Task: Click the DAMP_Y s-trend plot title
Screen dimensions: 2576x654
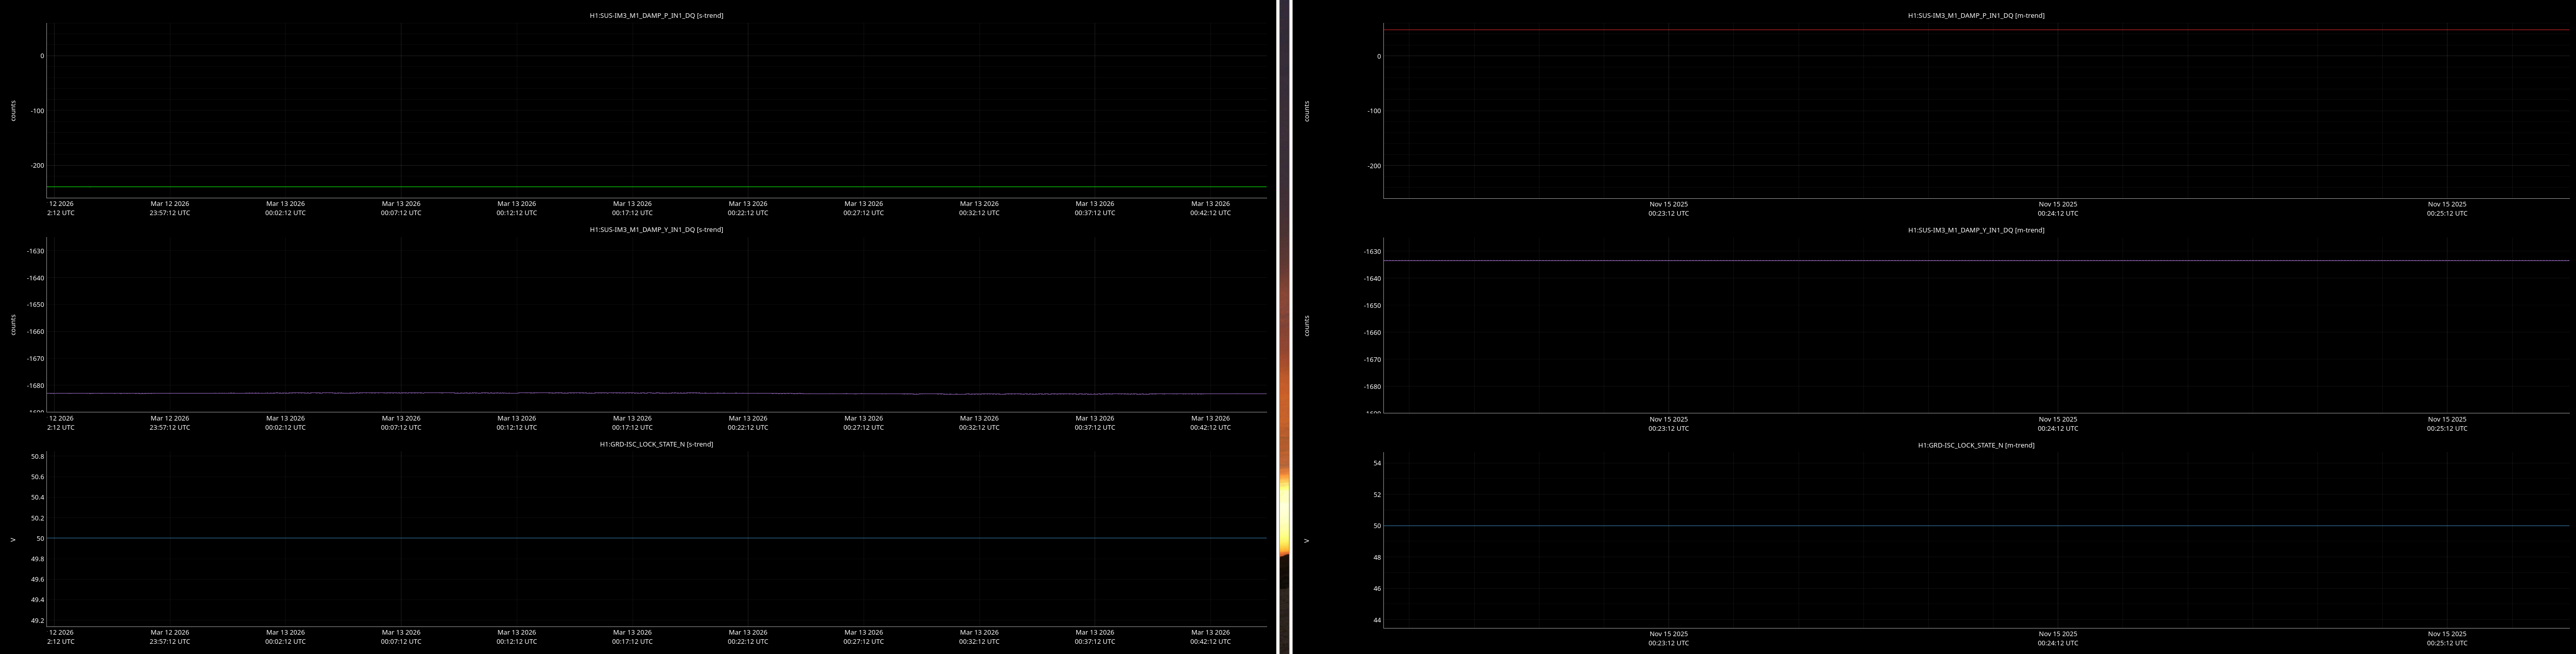Action: 656,230
